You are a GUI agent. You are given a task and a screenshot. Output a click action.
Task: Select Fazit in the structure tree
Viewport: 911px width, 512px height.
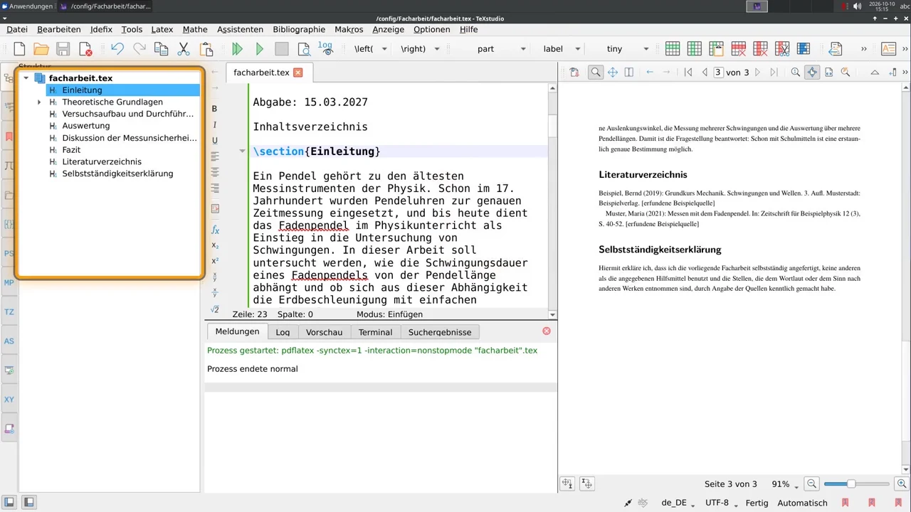pos(71,150)
